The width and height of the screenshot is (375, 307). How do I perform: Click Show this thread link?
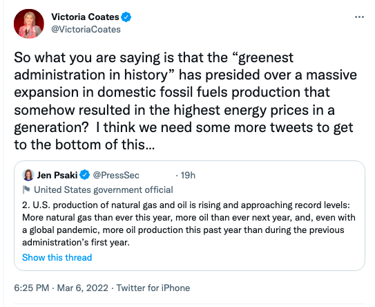click(x=57, y=257)
